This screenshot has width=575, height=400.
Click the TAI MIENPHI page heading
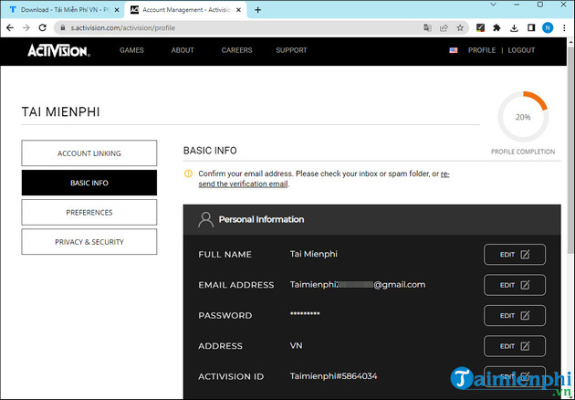tap(61, 112)
